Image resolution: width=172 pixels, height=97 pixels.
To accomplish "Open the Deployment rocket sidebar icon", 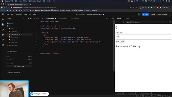I will pos(3,40).
